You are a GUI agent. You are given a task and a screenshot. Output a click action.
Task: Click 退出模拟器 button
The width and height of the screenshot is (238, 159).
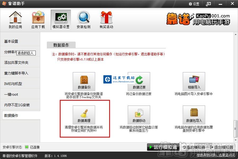coord(222,147)
